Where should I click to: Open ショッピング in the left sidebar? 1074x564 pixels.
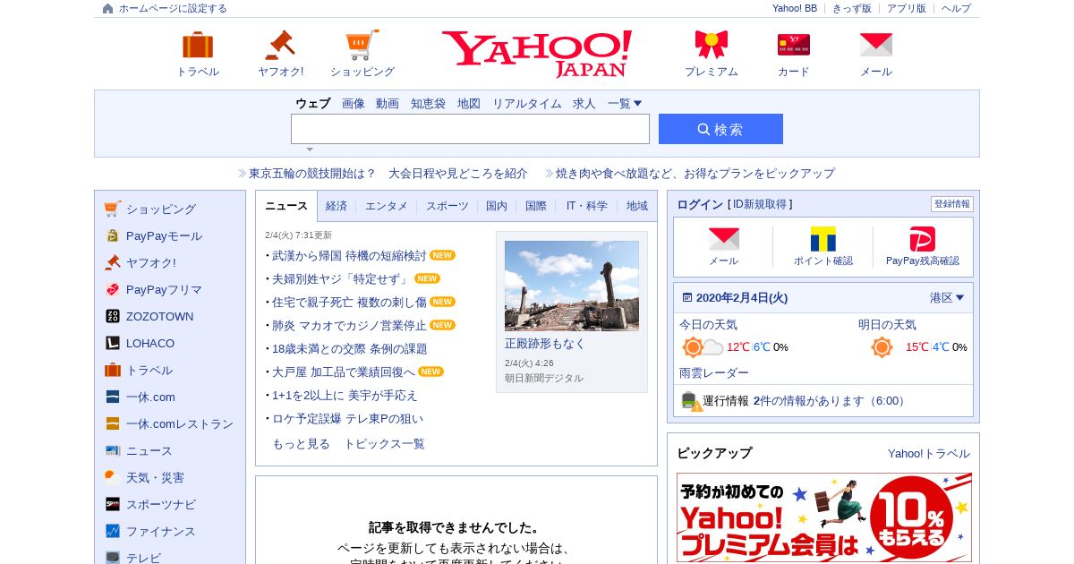[x=161, y=209]
